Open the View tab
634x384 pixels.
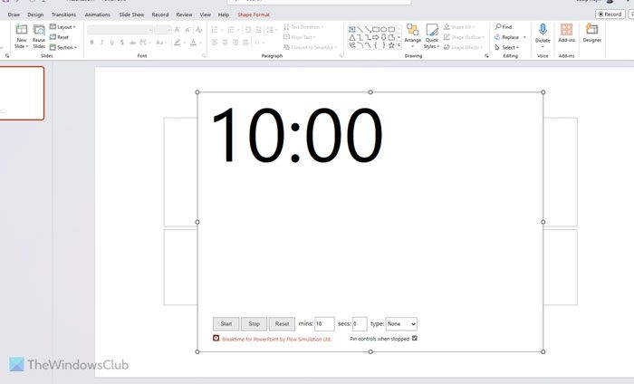pos(205,14)
